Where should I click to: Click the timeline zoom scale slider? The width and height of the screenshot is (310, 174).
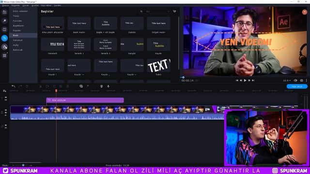click(23, 165)
